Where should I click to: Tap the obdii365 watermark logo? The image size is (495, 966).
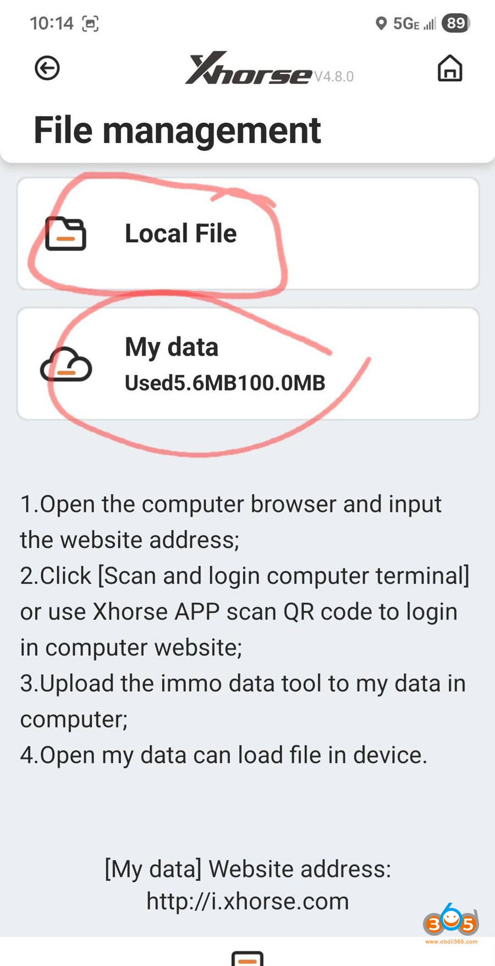point(450,921)
